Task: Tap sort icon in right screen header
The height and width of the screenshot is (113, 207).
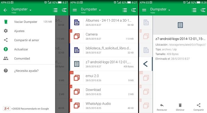Action: [x=203, y=10]
